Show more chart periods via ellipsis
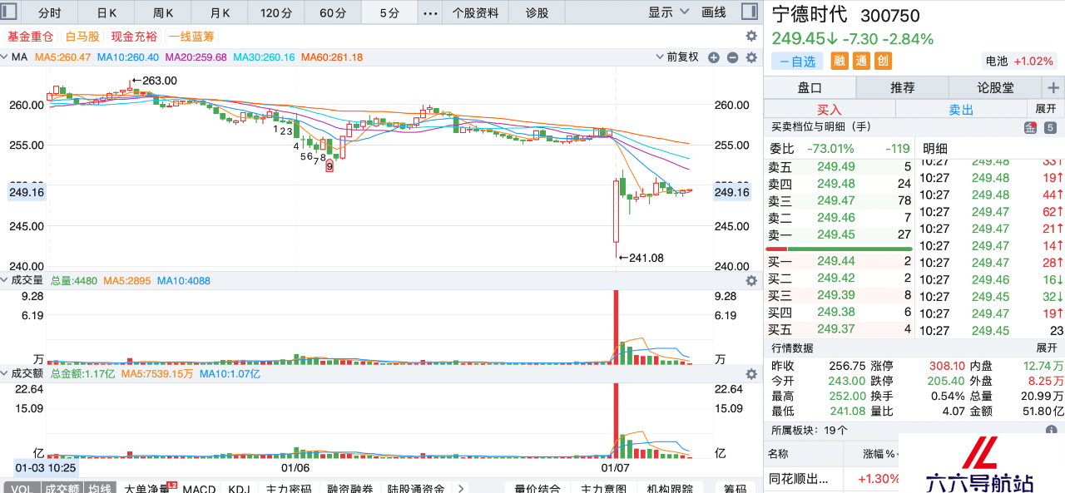Viewport: 1065px width, 493px height. [429, 12]
